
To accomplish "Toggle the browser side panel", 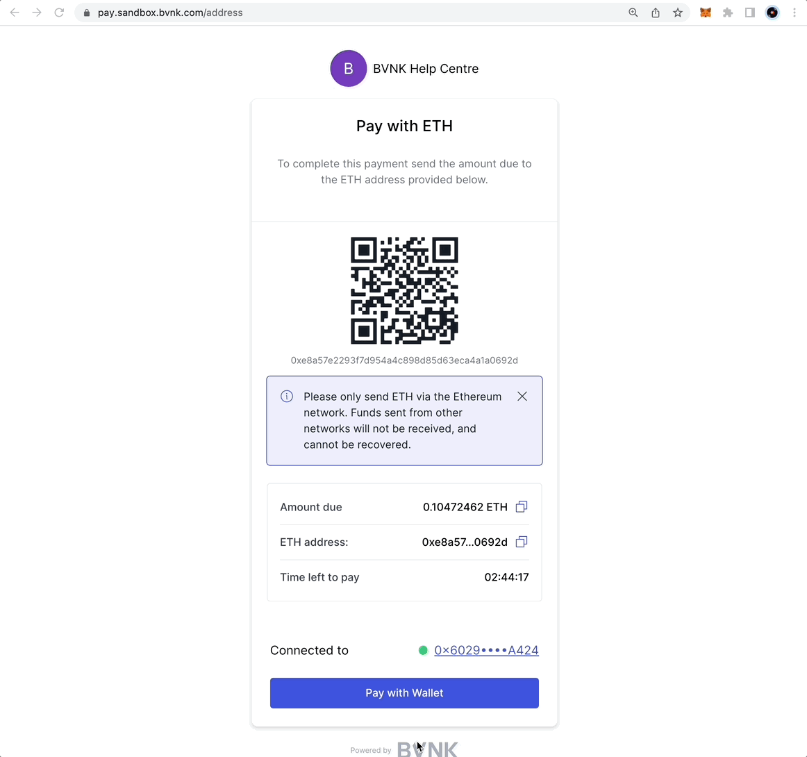I will [750, 13].
